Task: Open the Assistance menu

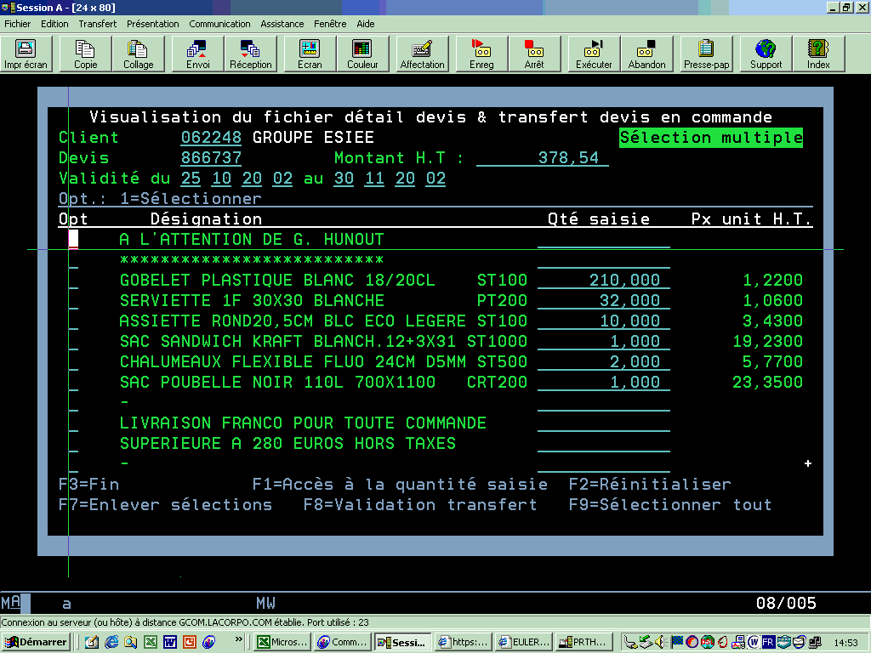Action: (282, 24)
